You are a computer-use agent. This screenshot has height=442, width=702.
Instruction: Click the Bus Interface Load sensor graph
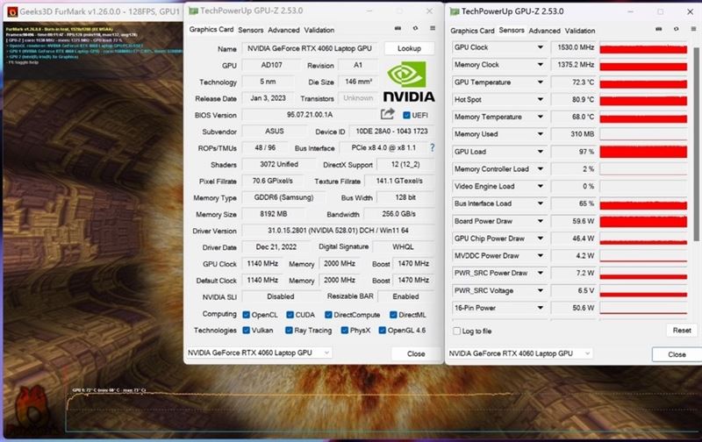(x=643, y=203)
